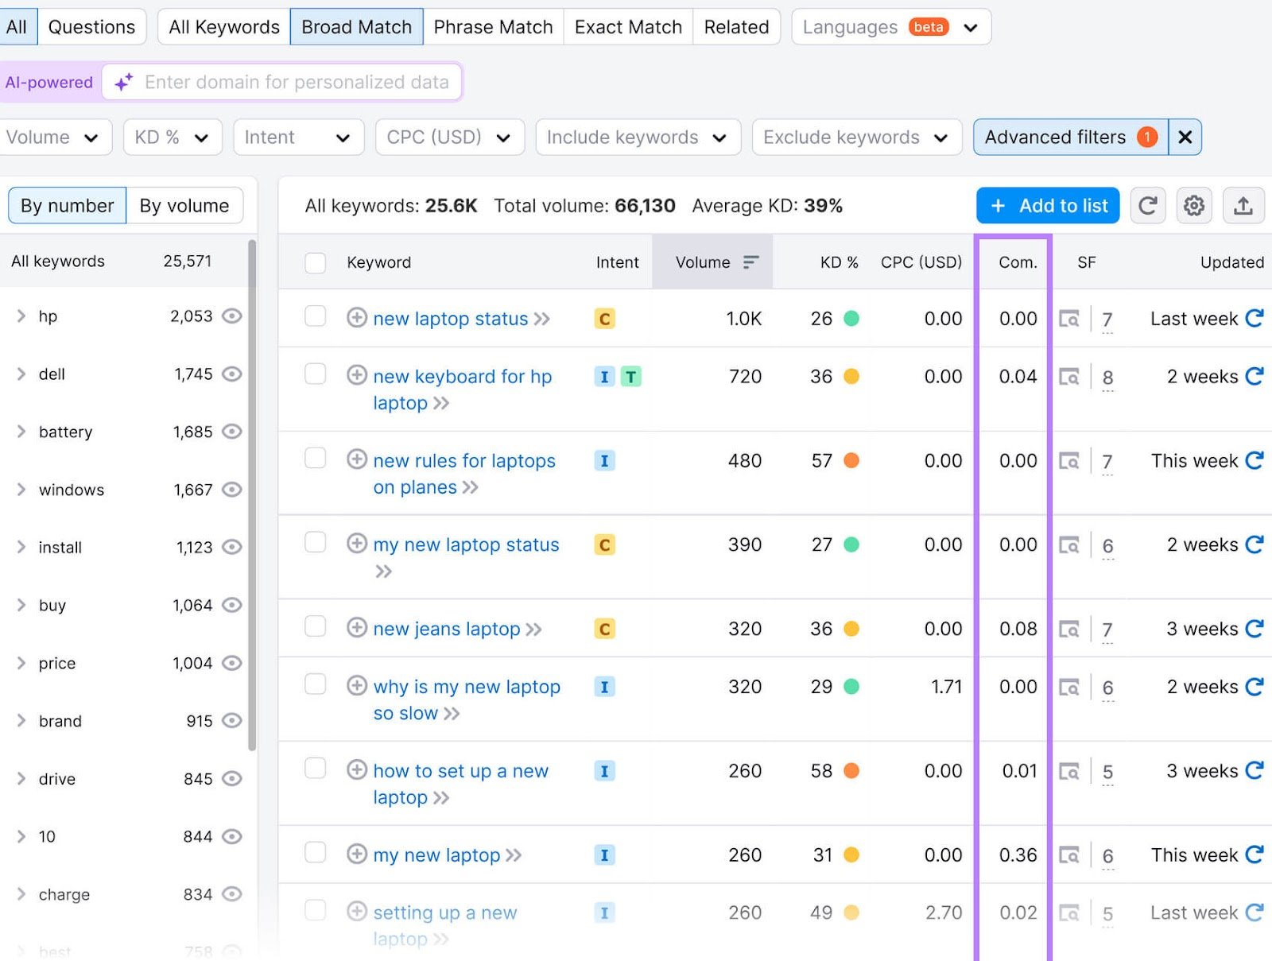This screenshot has width=1272, height=961.
Task: Sort results using the Volume sort icon
Action: (x=750, y=262)
